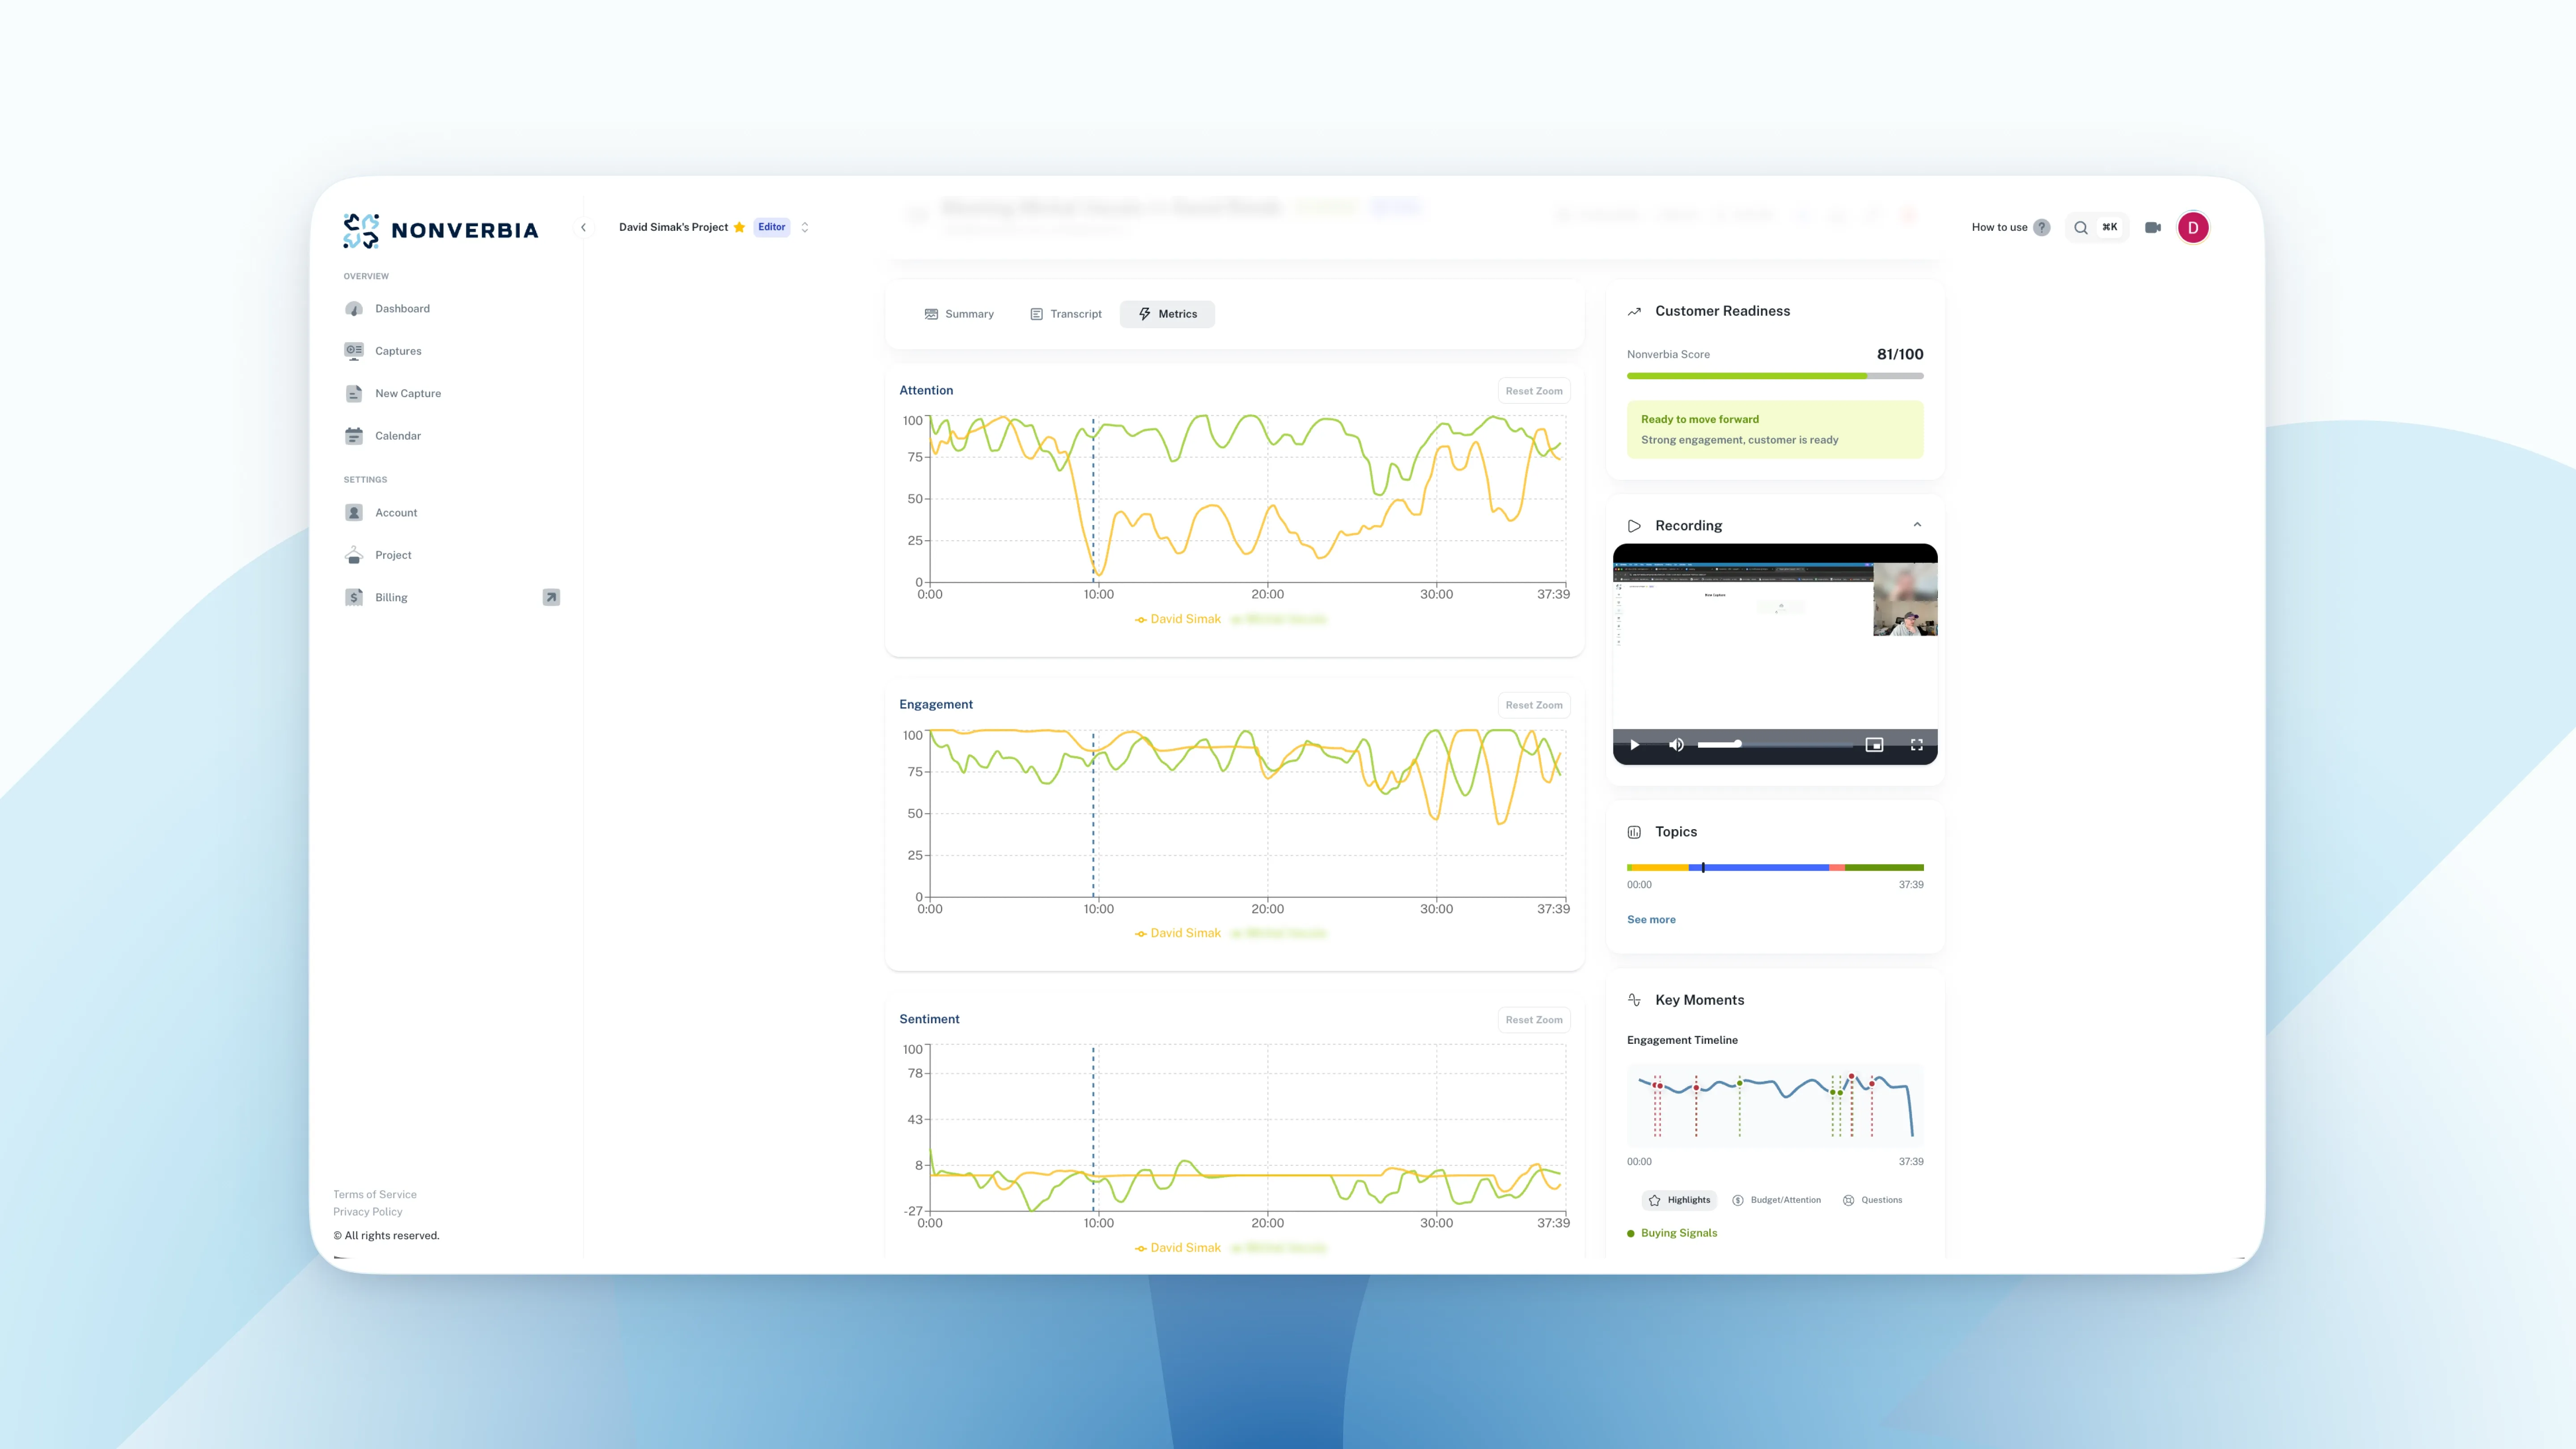Open the search magnifier icon
This screenshot has height=1449, width=2576.
[x=2080, y=228]
